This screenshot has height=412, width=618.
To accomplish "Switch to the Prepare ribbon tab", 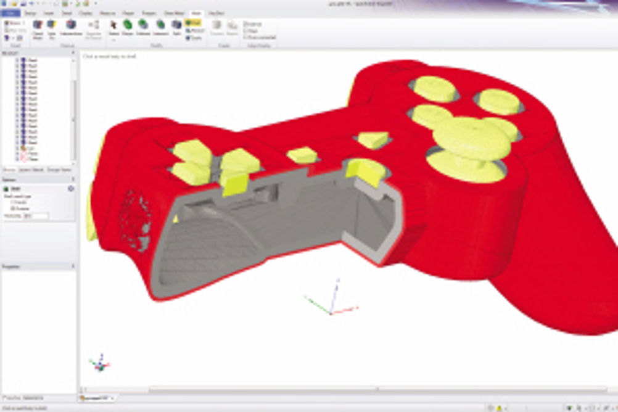I will tap(149, 13).
